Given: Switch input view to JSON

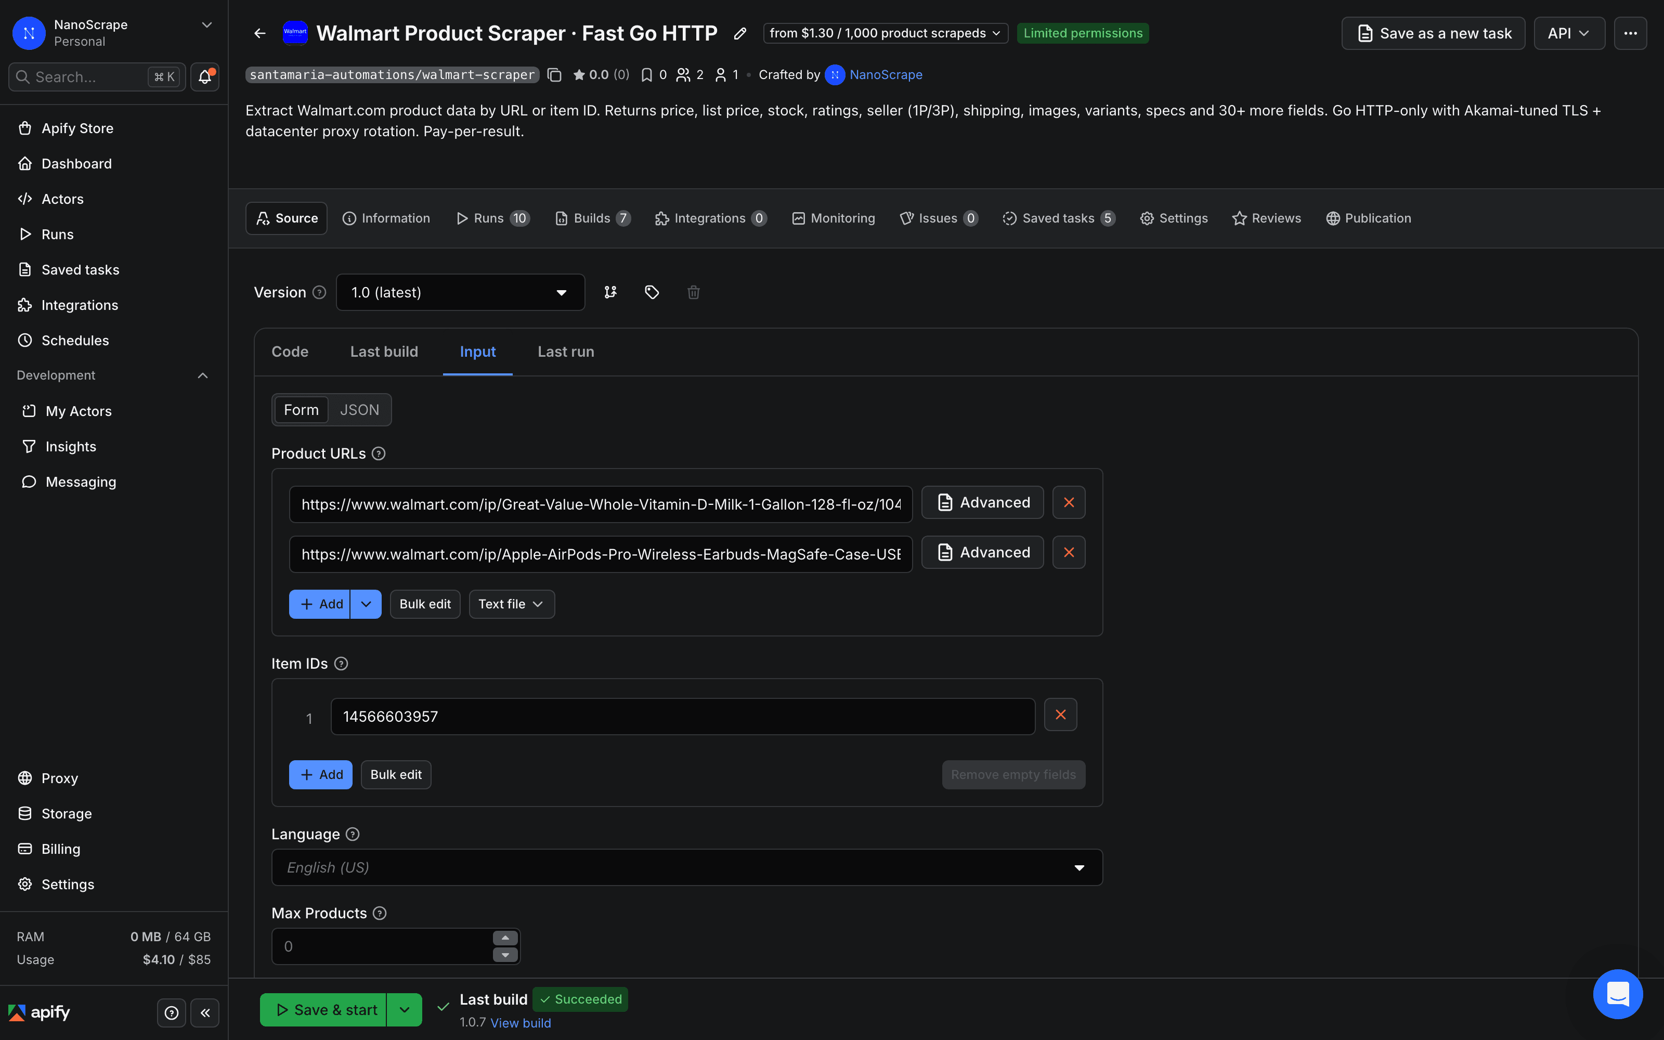Looking at the screenshot, I should 359,410.
